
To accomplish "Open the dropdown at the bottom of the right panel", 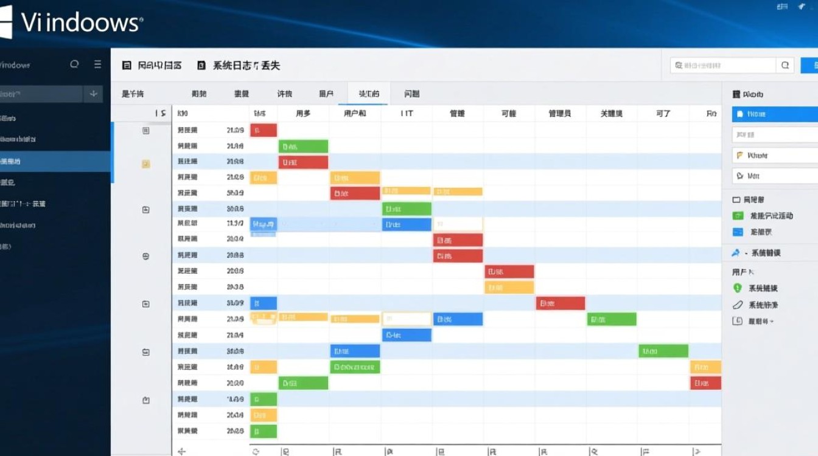I will tap(739, 322).
